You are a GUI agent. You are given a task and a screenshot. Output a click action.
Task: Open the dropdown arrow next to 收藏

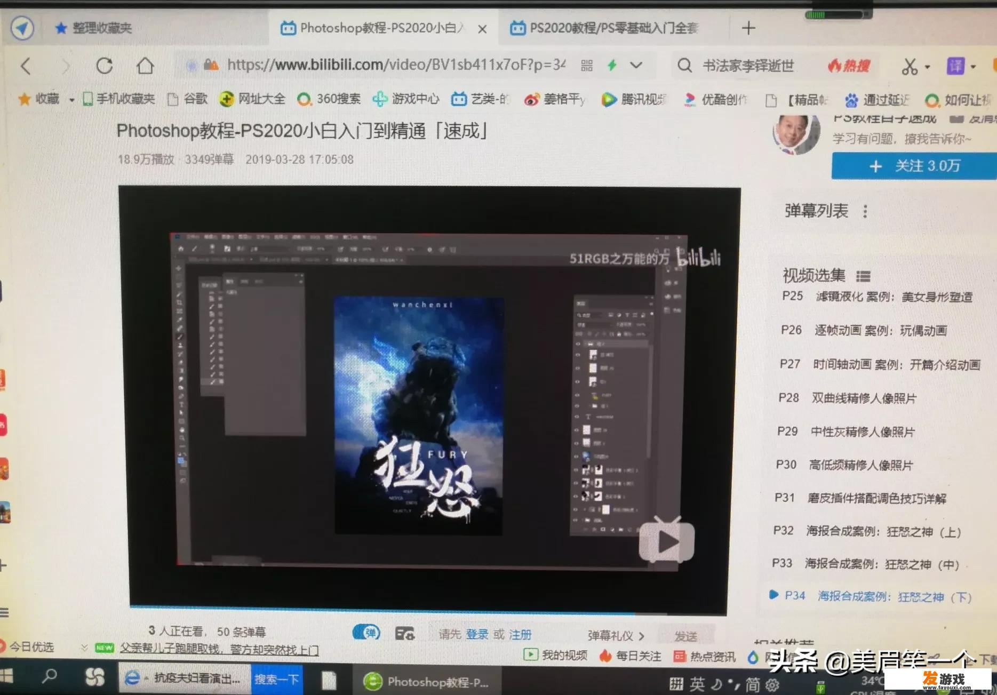pyautogui.click(x=71, y=100)
